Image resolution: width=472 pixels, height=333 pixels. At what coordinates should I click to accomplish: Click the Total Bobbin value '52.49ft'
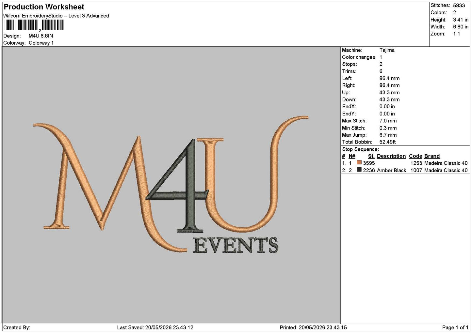(x=388, y=142)
